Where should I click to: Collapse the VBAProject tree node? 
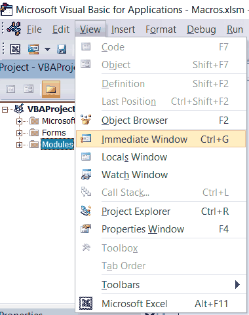click(x=5, y=109)
